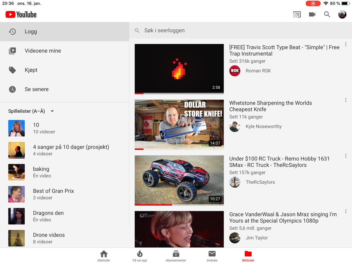
Task: Open title [FREE] Travis Scott Type Beat
Action: click(x=284, y=50)
